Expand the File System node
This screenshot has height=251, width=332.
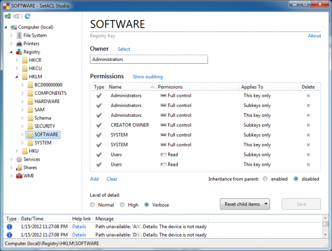(12, 35)
